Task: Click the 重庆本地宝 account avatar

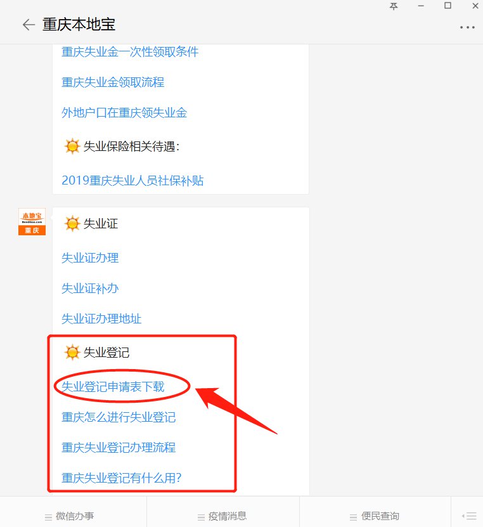Action: [32, 221]
